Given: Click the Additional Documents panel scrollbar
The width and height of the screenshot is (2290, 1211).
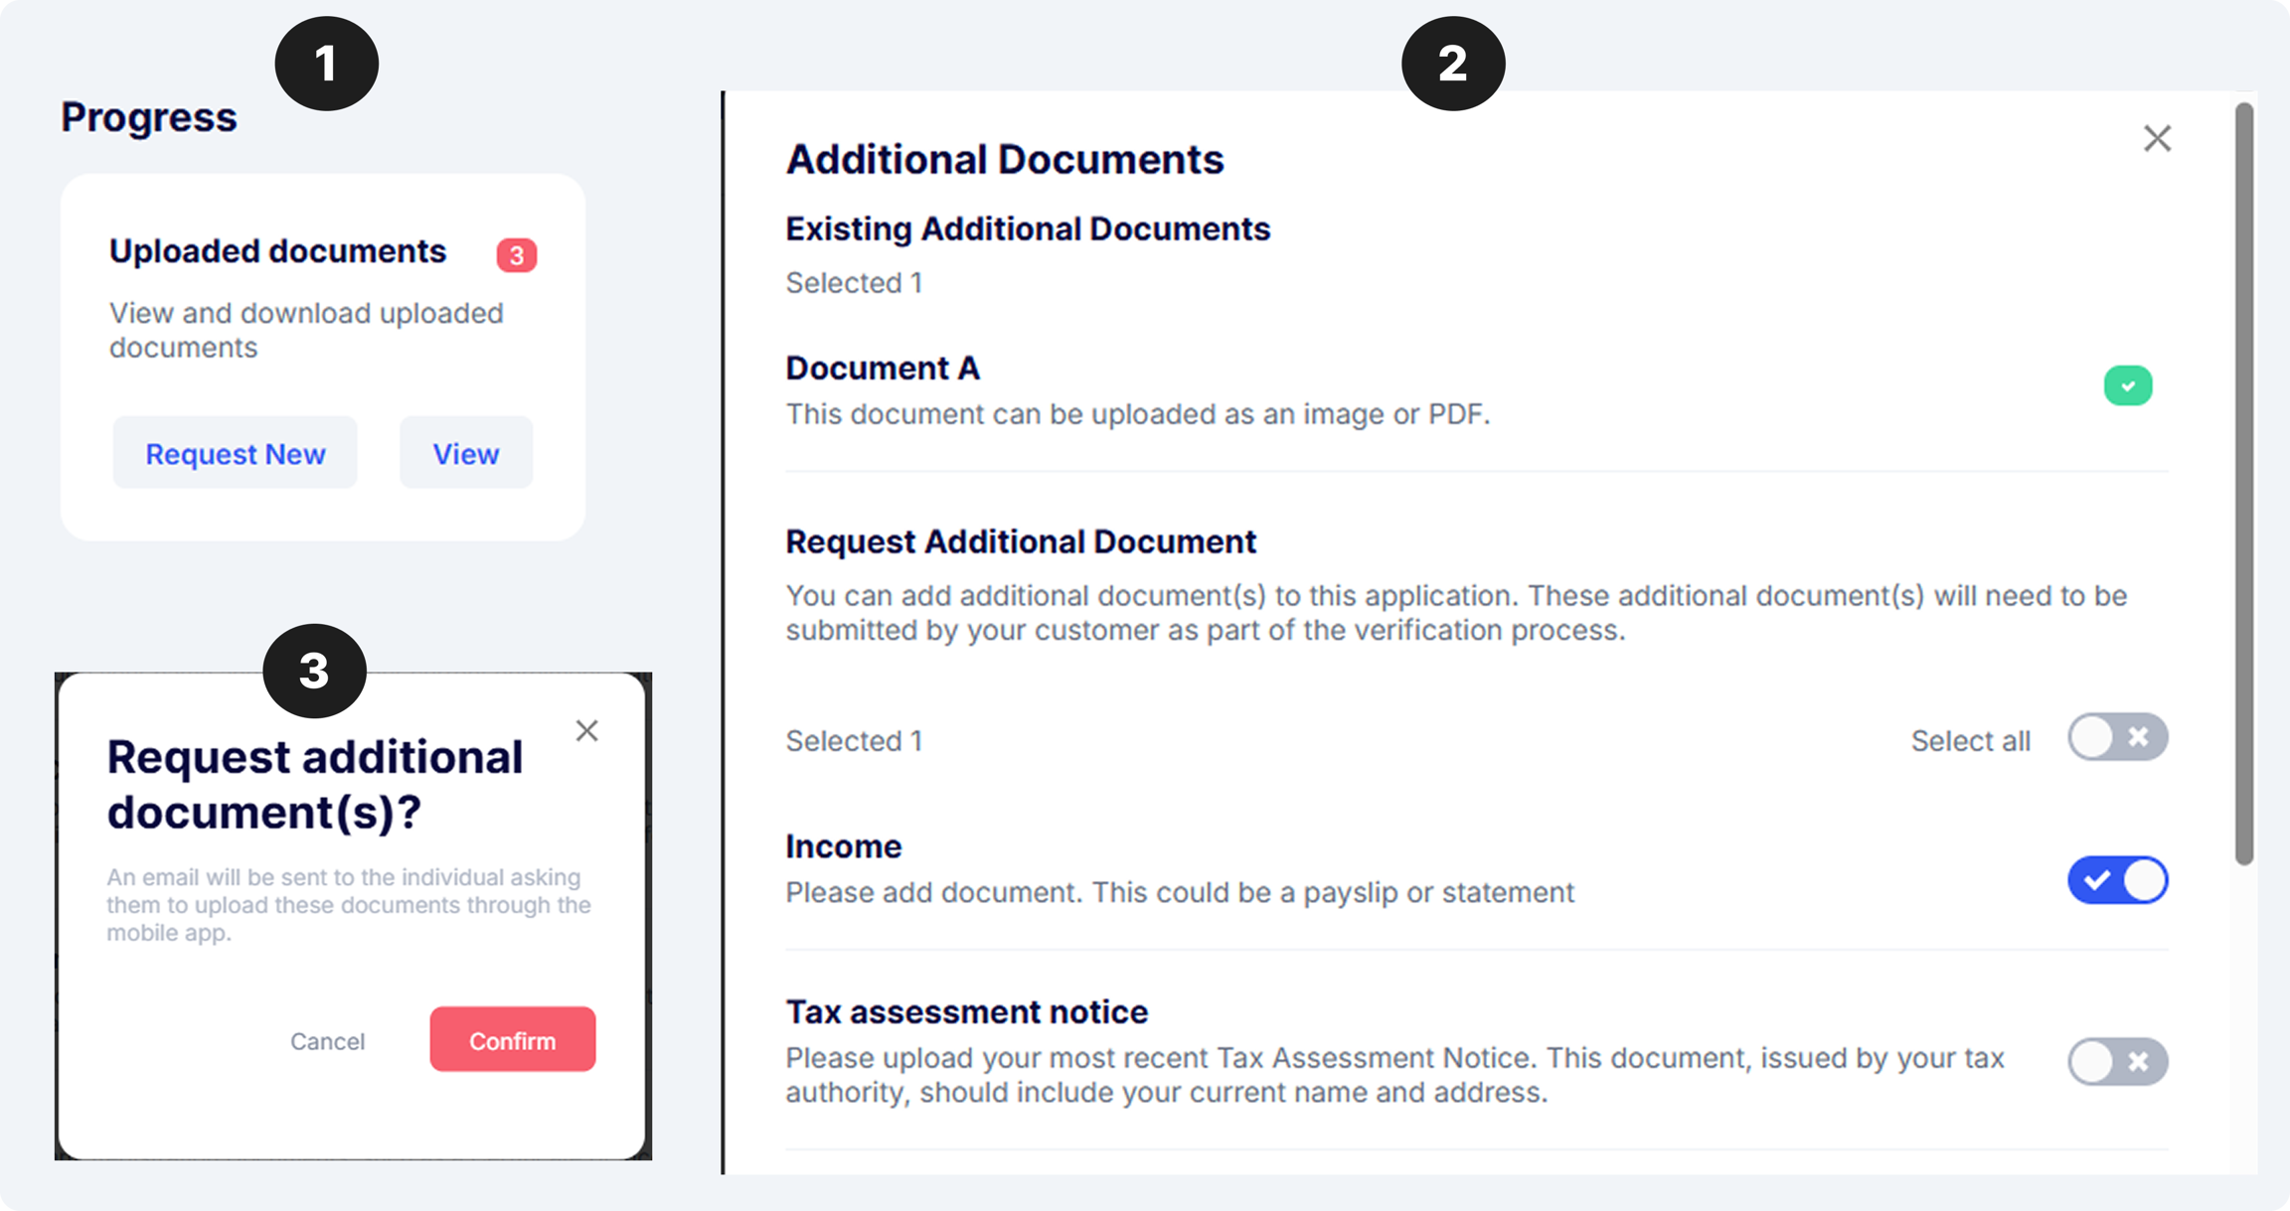Looking at the screenshot, I should [x=2243, y=484].
